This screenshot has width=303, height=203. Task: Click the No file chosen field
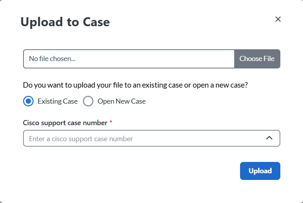click(x=129, y=59)
